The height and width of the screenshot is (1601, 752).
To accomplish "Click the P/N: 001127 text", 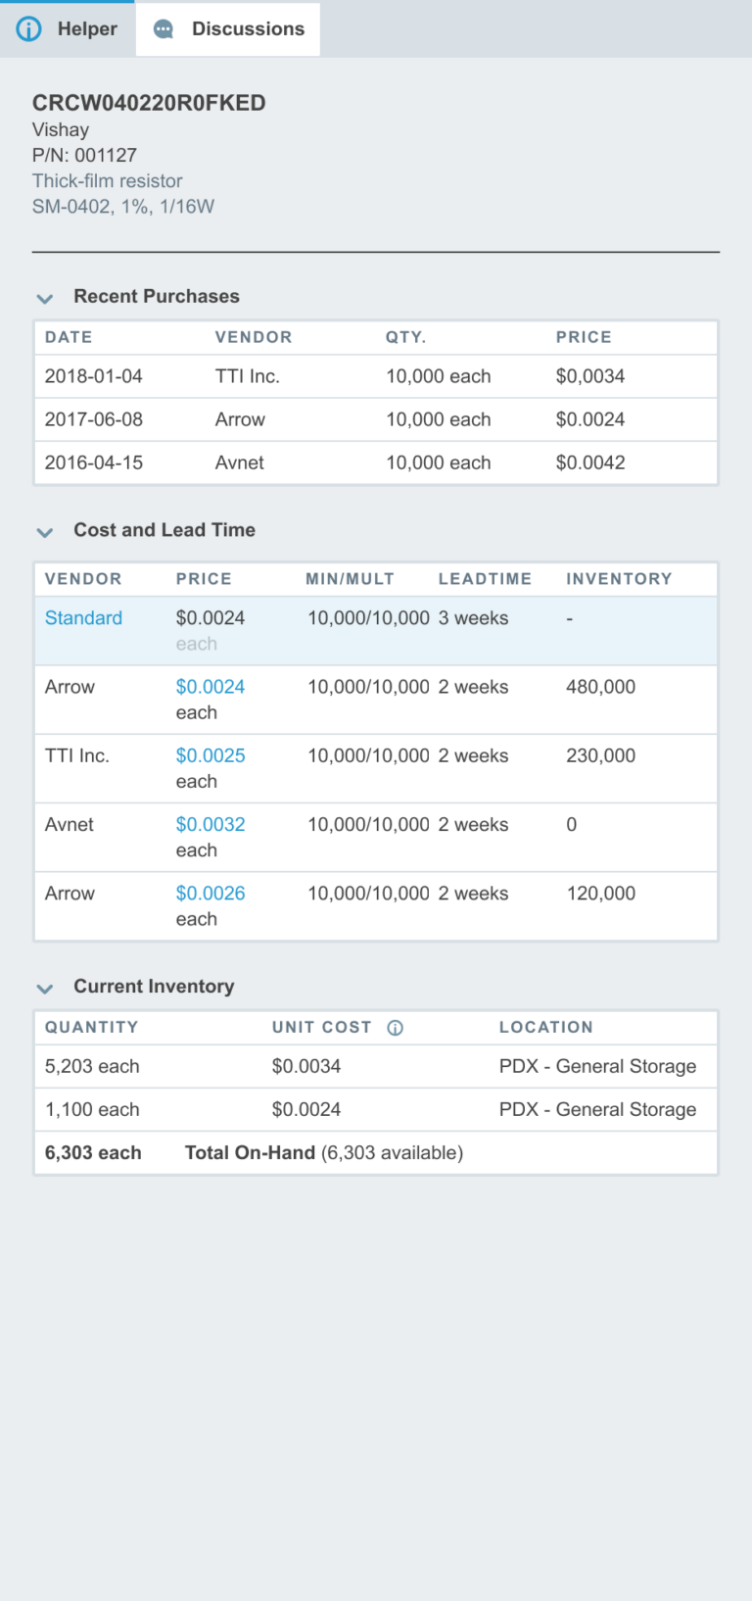I will pos(84,155).
